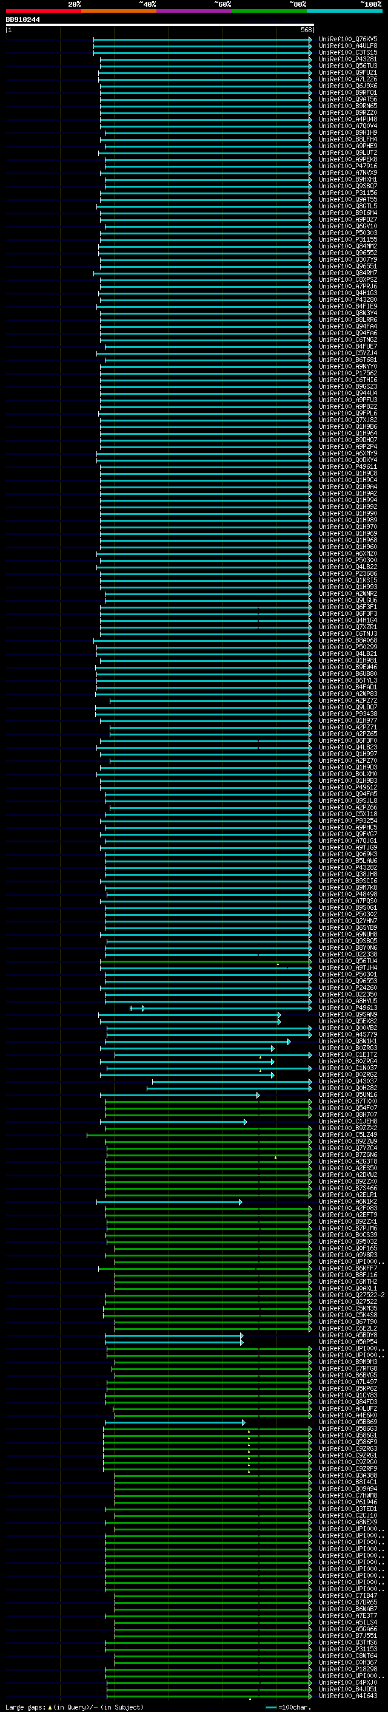Select hit label UniRef100_C3TS15
388x1712 pixels.
(348, 52)
